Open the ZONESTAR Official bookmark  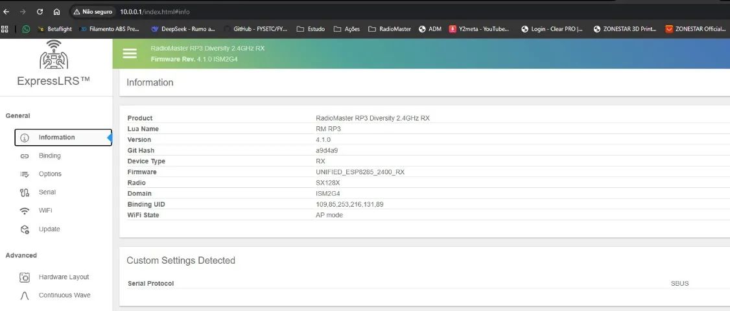[x=696, y=29]
